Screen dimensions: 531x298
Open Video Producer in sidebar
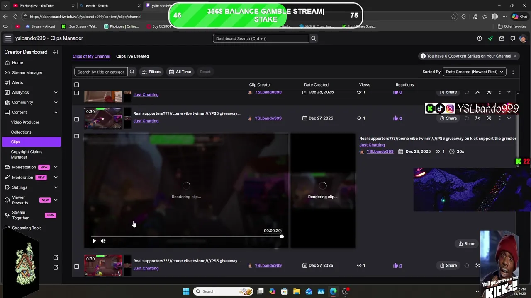[25, 122]
